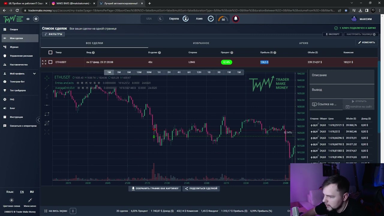The image size is (384, 216).
Task: Move Entries and exits indicator up
Action: [x=86, y=83]
